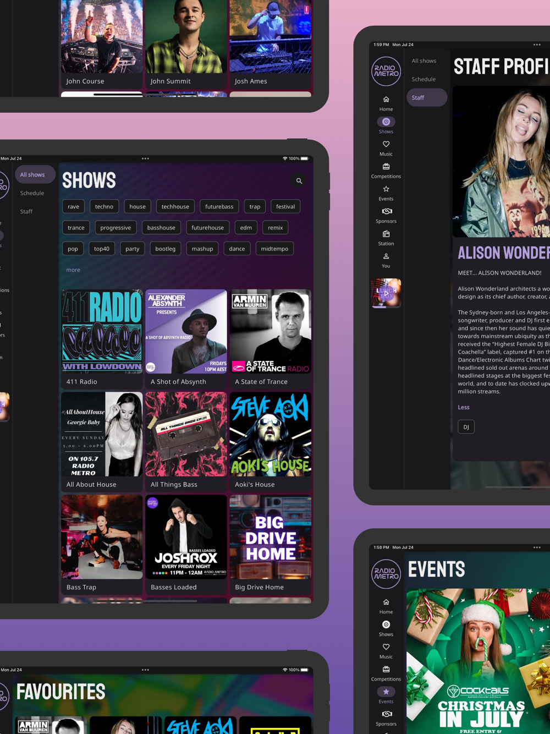
Task: Open Big Drive Home show card
Action: click(270, 545)
